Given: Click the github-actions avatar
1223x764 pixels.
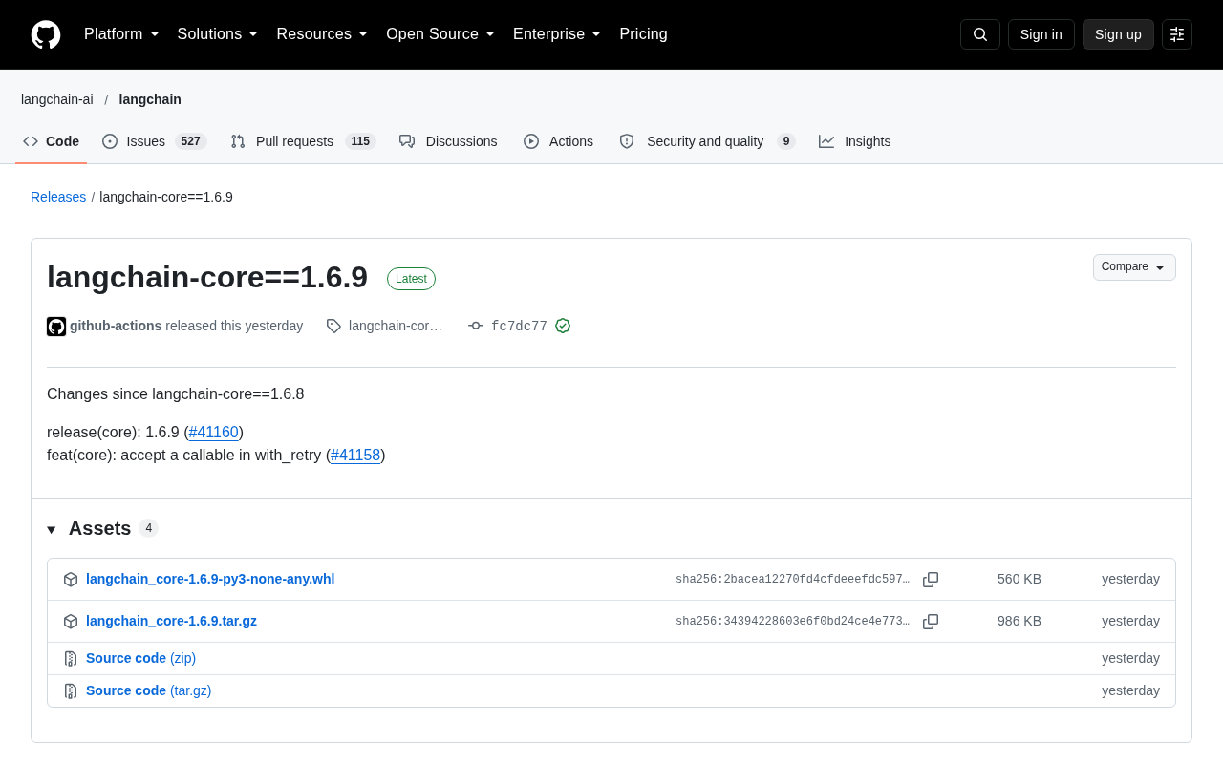Looking at the screenshot, I should pyautogui.click(x=56, y=327).
